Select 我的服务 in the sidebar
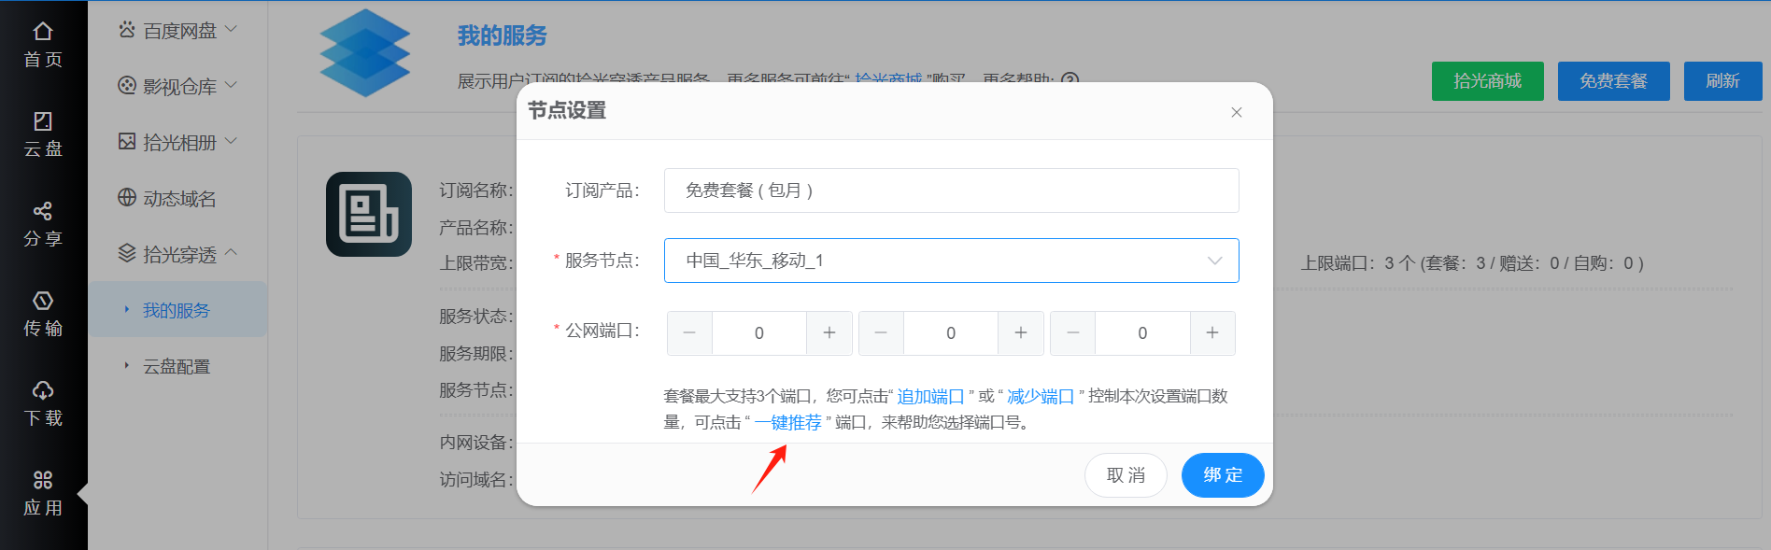The image size is (1771, 550). pyautogui.click(x=177, y=310)
